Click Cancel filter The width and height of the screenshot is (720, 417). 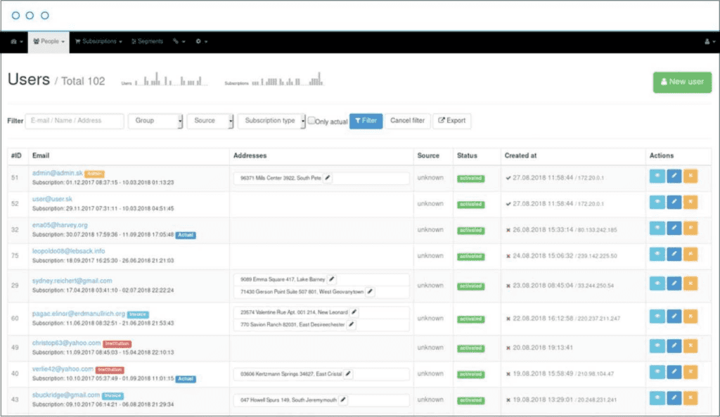point(407,121)
